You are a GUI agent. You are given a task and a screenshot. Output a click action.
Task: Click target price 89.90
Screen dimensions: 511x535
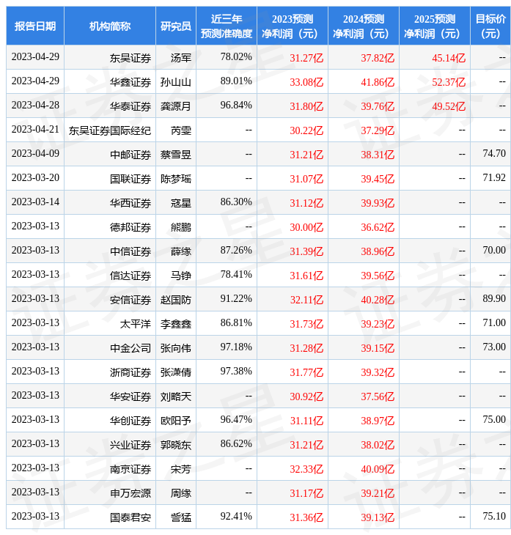click(x=494, y=298)
